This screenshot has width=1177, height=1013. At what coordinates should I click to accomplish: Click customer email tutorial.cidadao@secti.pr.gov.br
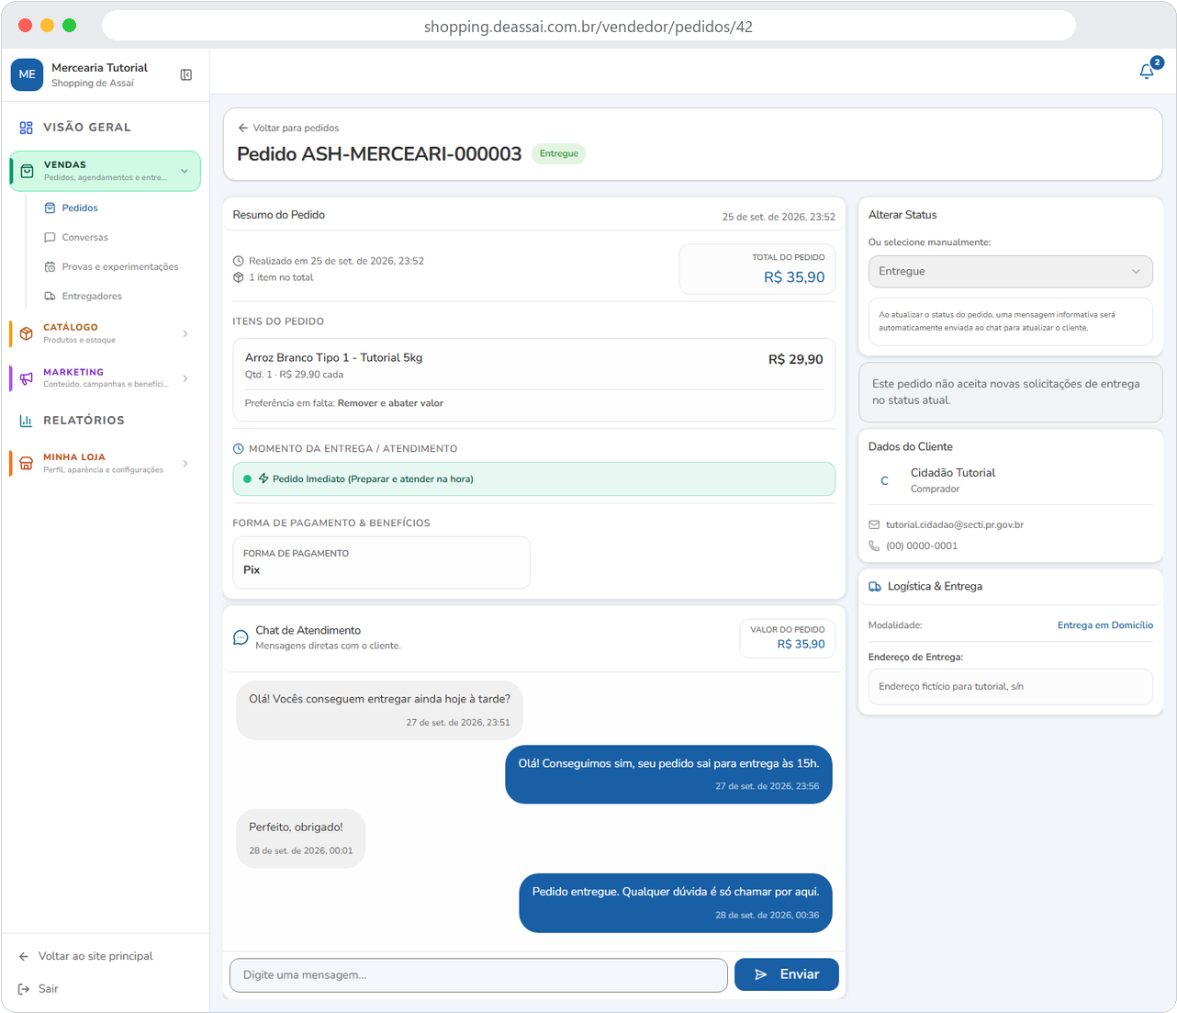pos(955,525)
